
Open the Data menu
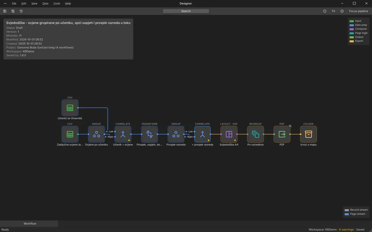click(x=45, y=4)
